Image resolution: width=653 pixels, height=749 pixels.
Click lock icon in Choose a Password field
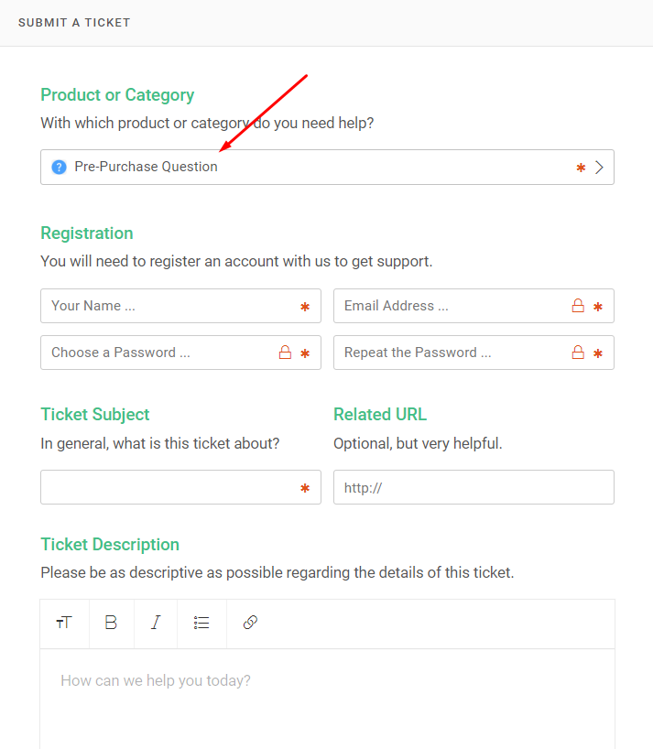(x=285, y=353)
